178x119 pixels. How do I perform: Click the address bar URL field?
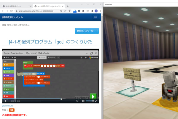[36, 11]
